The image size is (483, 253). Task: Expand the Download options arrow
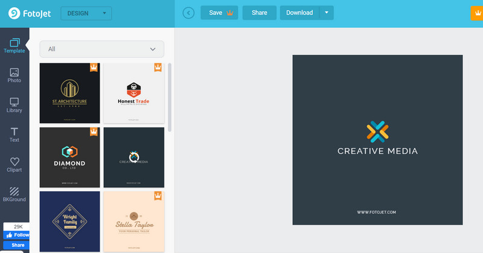[x=327, y=13]
